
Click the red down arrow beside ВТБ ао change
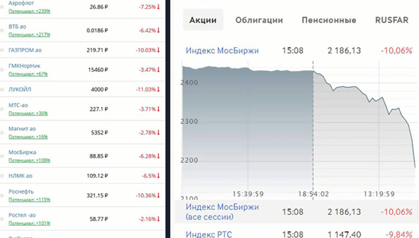pyautogui.click(x=158, y=30)
